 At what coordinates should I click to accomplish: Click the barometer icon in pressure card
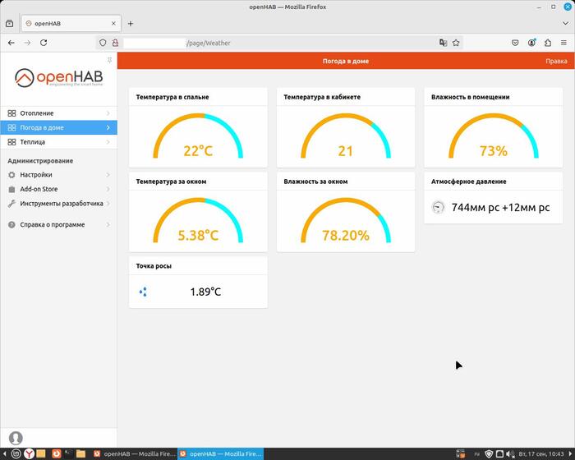click(438, 208)
